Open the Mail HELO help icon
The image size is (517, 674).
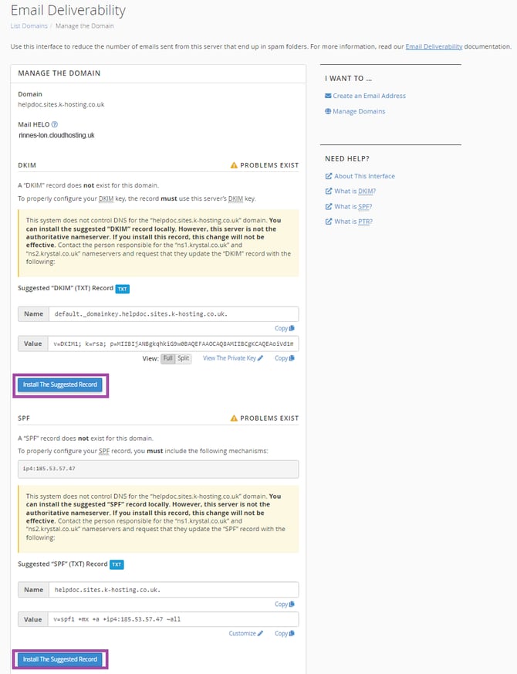[55, 124]
